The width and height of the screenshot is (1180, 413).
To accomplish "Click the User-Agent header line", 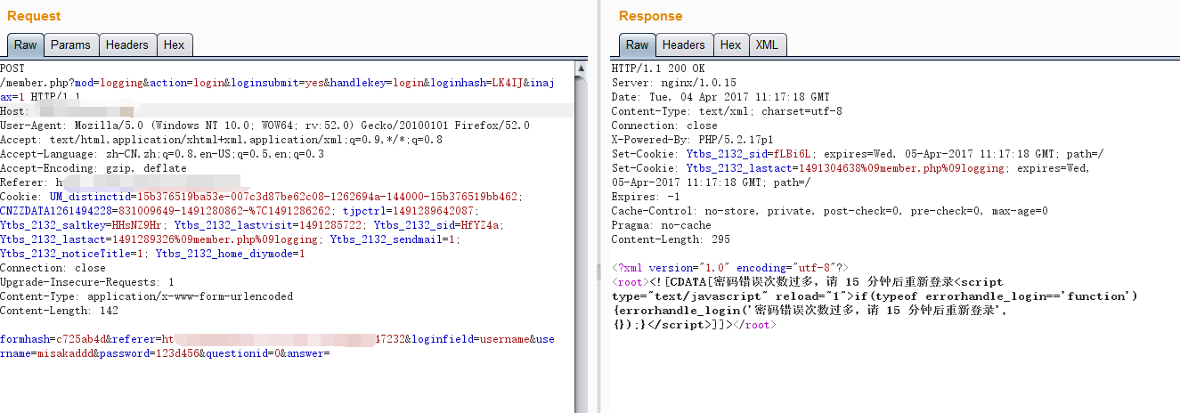I will pos(264,126).
